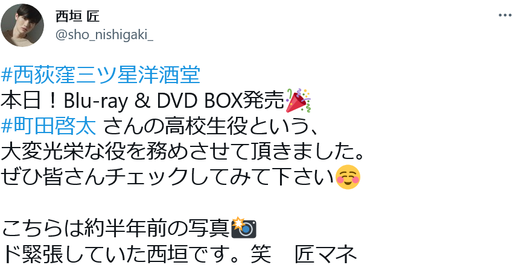The height and width of the screenshot is (265, 513).
Task: Click the profile avatar of 西垣 匠
Action: point(22,25)
